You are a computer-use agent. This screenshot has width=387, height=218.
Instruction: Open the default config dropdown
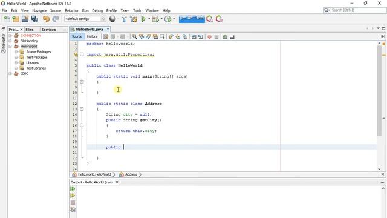(x=85, y=19)
